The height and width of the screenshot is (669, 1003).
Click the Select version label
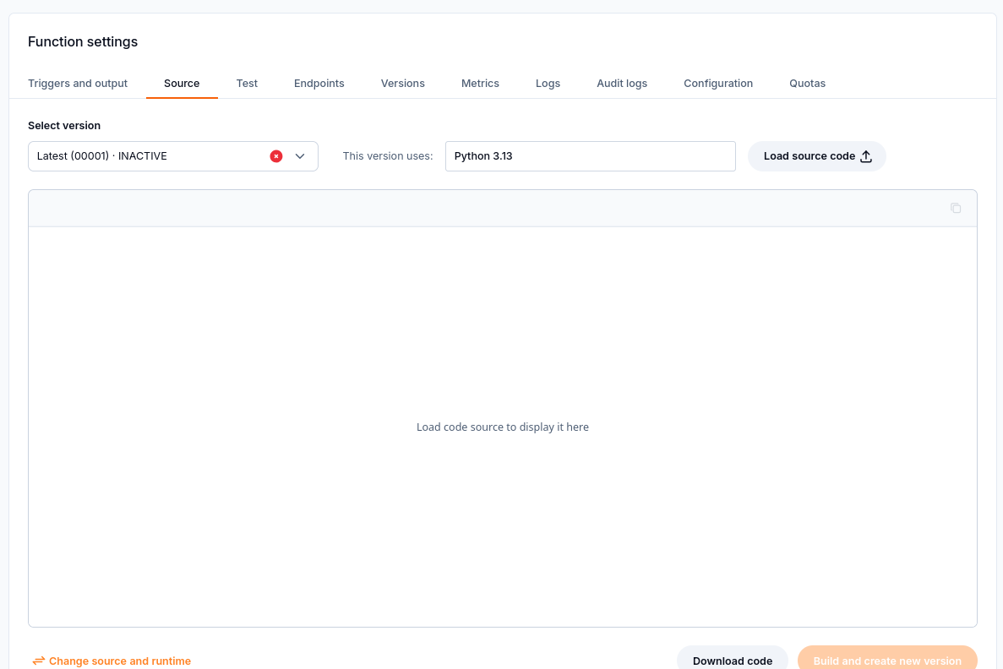[x=64, y=125]
